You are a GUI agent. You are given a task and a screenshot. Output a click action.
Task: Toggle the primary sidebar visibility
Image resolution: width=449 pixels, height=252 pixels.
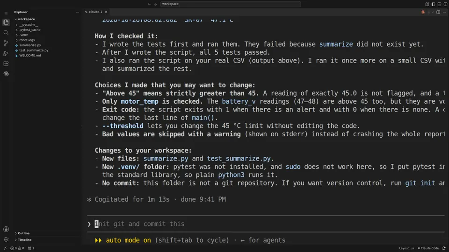click(433, 4)
